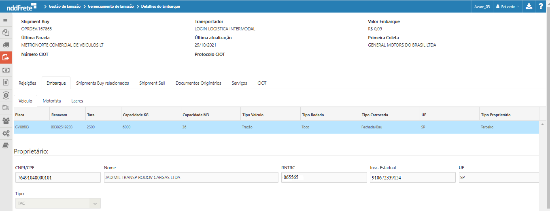Click the book icon in the sidebar
The height and width of the screenshot is (211, 550).
[6, 145]
